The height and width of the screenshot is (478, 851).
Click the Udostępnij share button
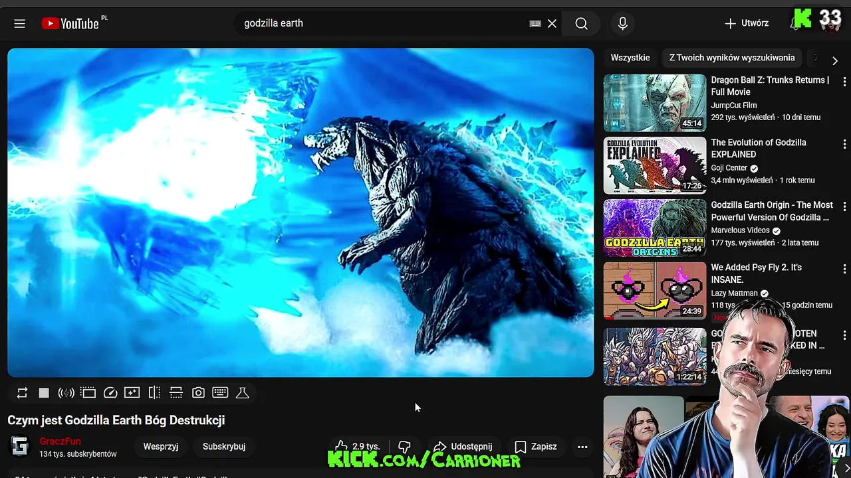[463, 447]
